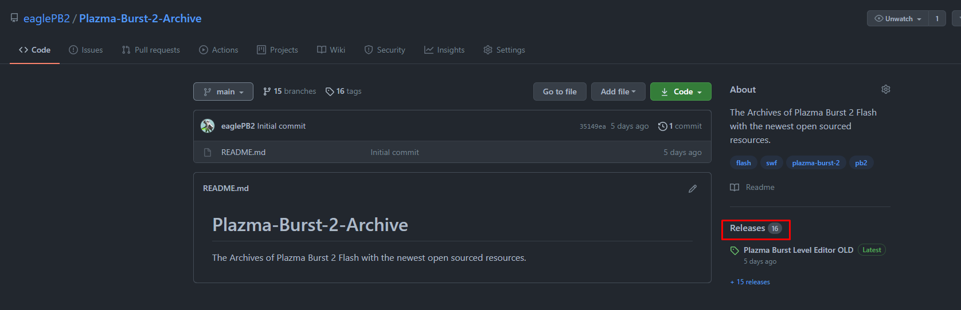Go to the Projects tab
The width and height of the screenshot is (961, 310).
(278, 50)
